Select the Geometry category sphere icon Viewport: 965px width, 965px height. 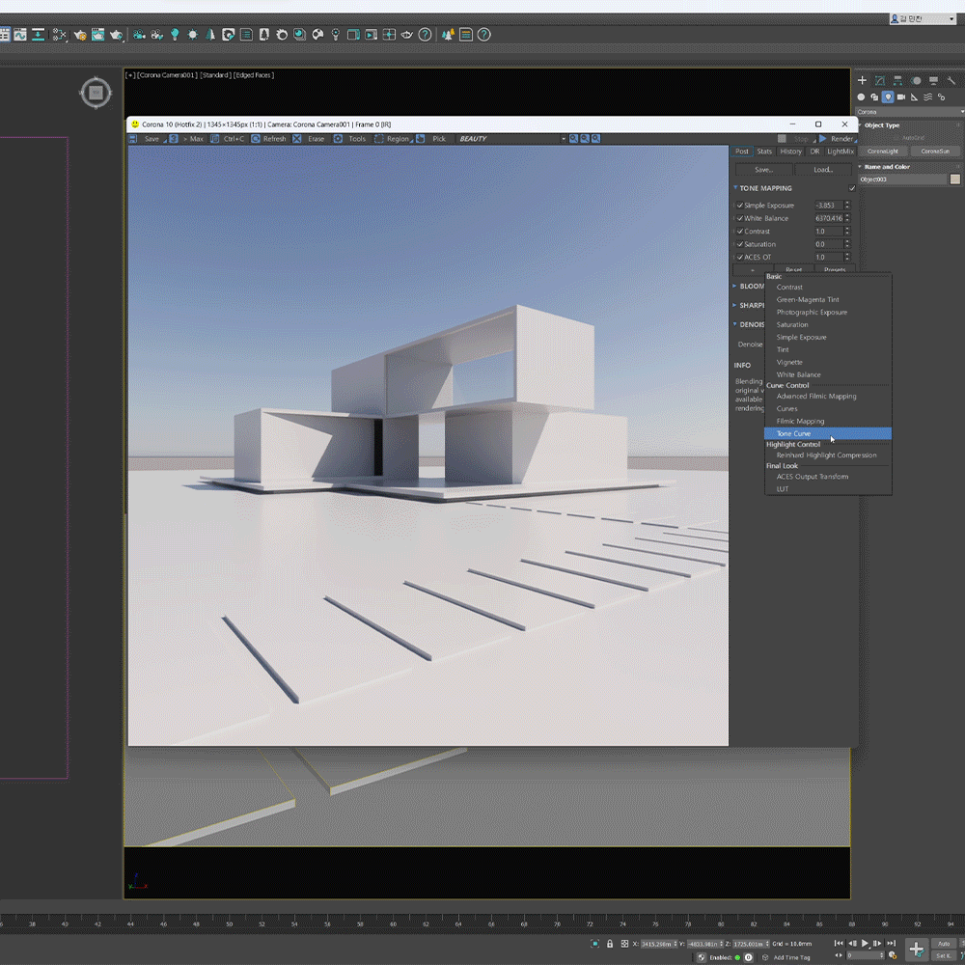point(861,97)
